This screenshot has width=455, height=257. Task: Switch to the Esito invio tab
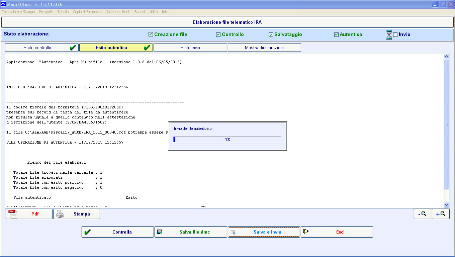[x=190, y=48]
